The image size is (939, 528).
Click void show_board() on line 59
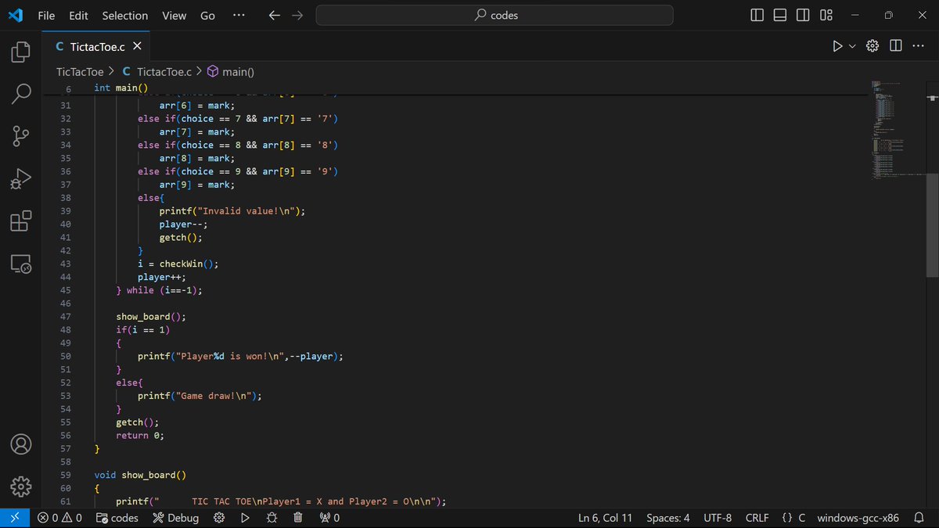[x=140, y=476]
